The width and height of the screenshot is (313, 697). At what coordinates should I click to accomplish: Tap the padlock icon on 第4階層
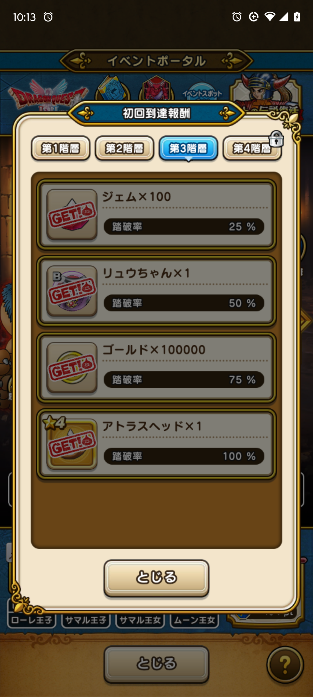[x=276, y=139]
